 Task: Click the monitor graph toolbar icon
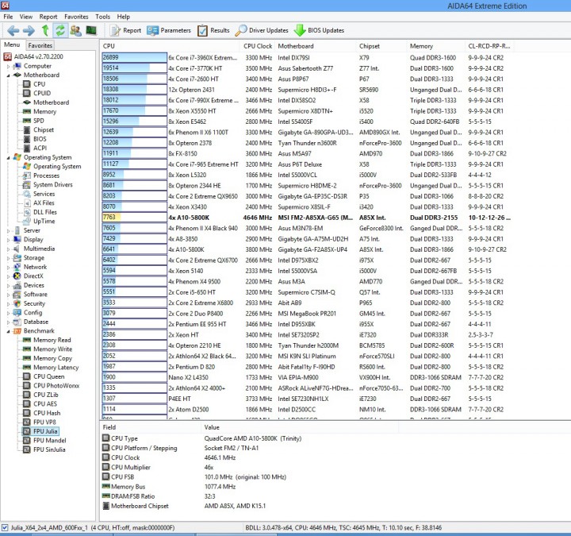coord(91,30)
